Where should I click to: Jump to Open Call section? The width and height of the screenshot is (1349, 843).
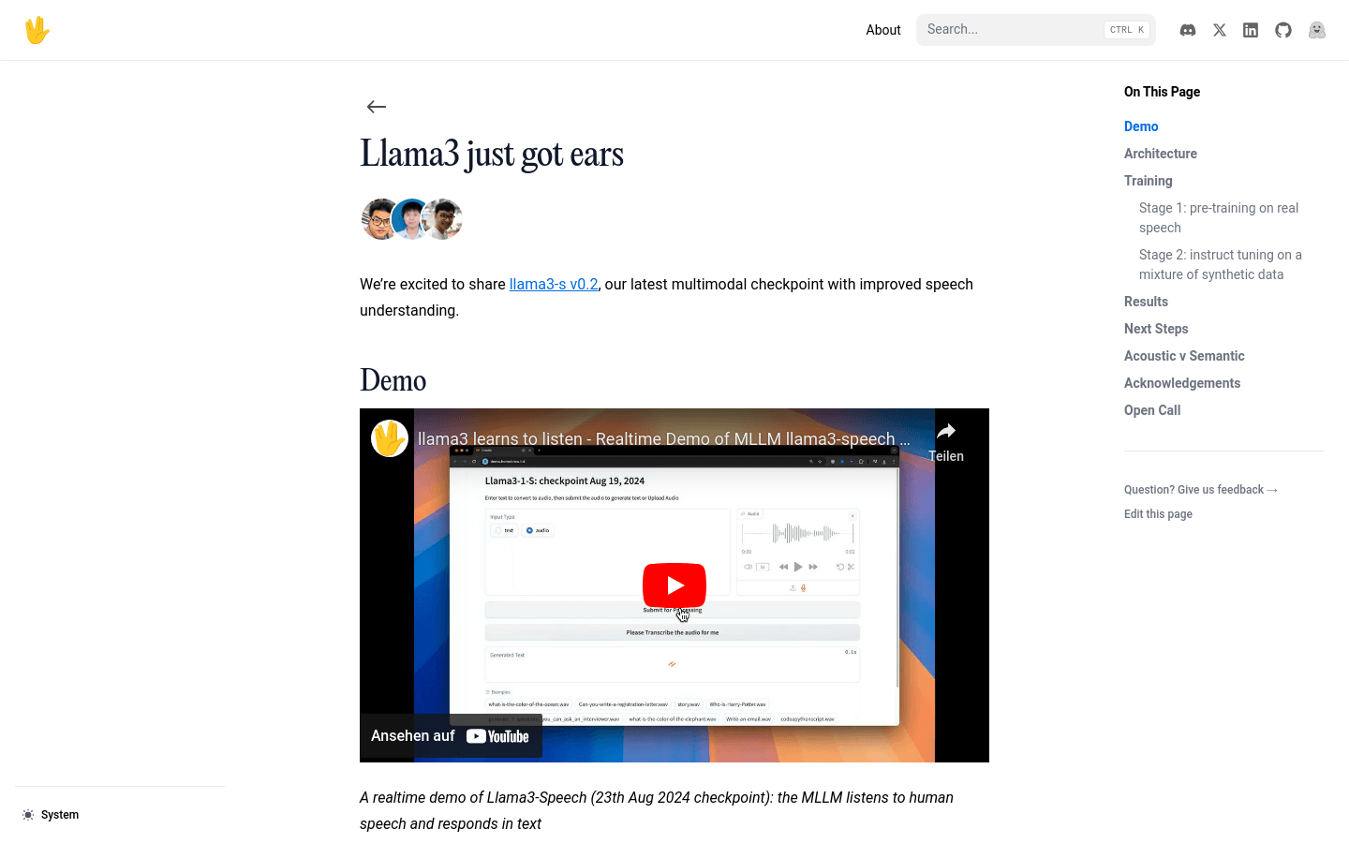tap(1152, 410)
